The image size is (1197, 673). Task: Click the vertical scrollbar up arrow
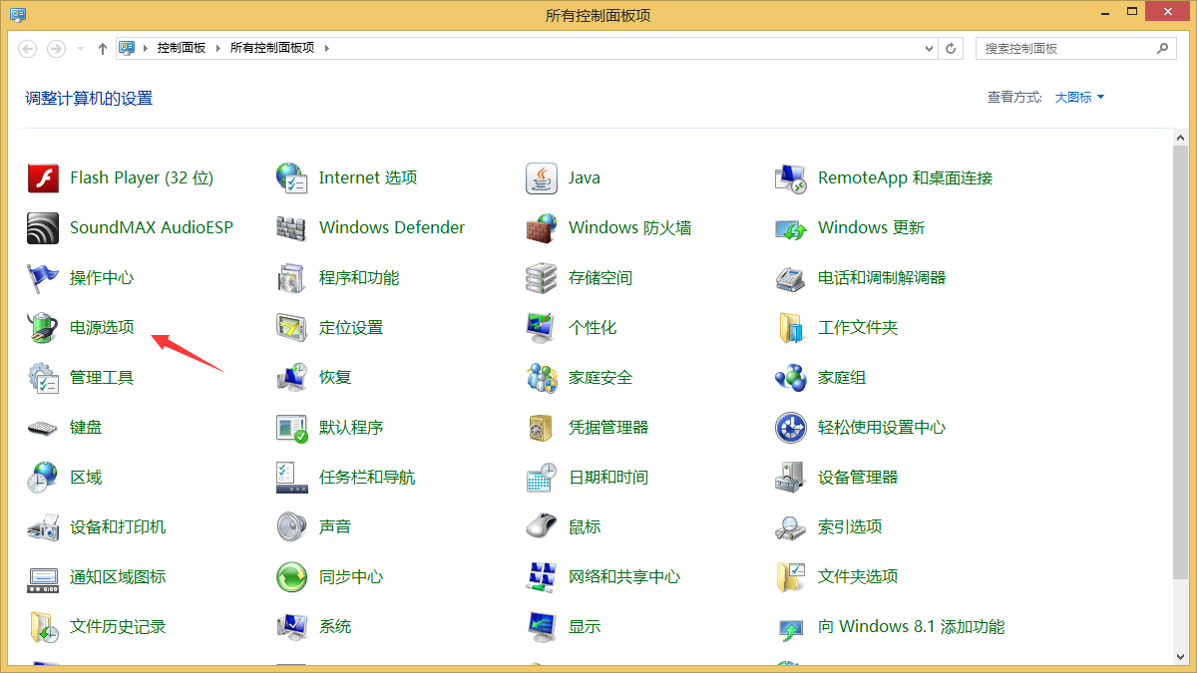click(x=1181, y=137)
